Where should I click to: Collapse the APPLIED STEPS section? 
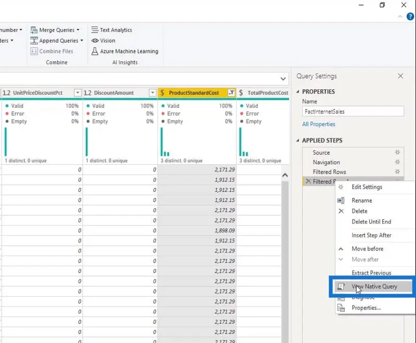(297, 140)
